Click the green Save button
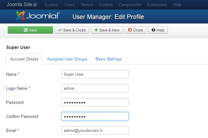Image resolution: width=208 pixels, height=138 pixels. pyautogui.click(x=30, y=30)
